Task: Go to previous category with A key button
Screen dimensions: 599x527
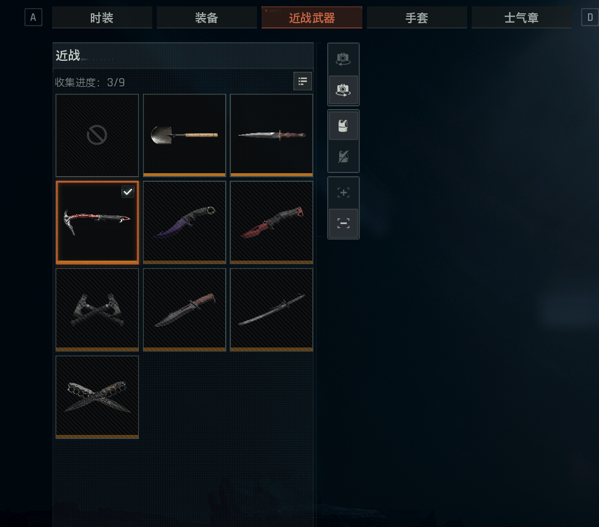Action: click(x=33, y=17)
